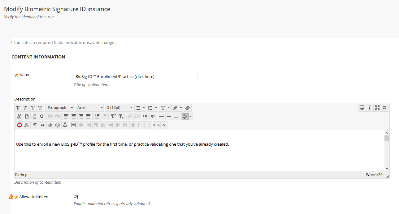Click the preview monitor icon
This screenshot has width=399, height=214.
362,108
